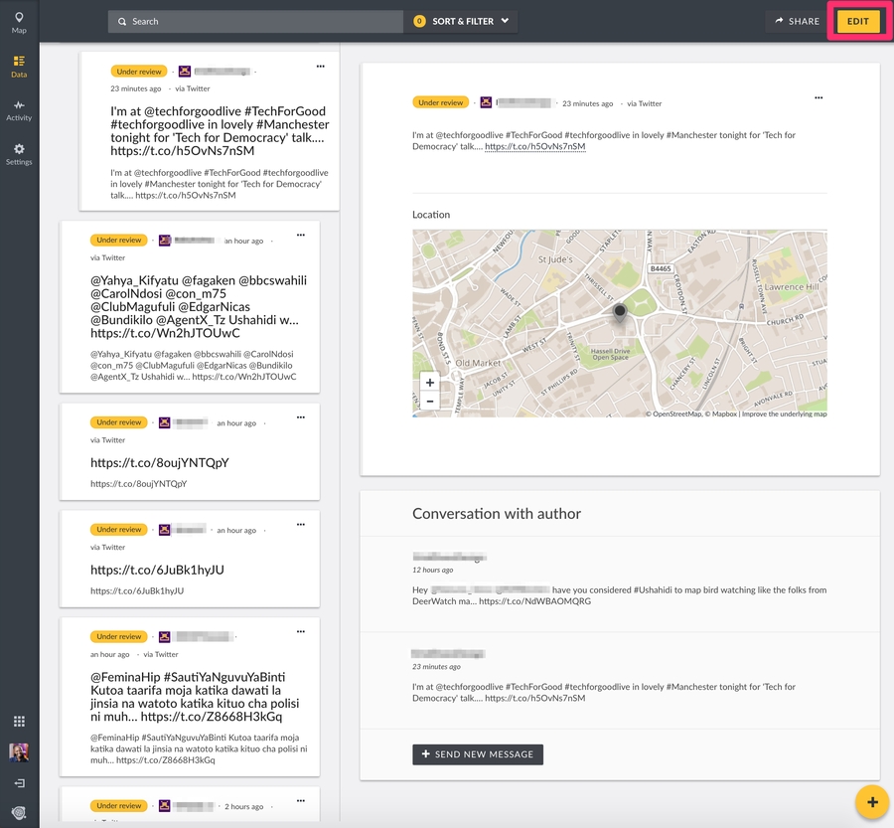
Task: Zoom in on the location map
Action: pyautogui.click(x=429, y=383)
